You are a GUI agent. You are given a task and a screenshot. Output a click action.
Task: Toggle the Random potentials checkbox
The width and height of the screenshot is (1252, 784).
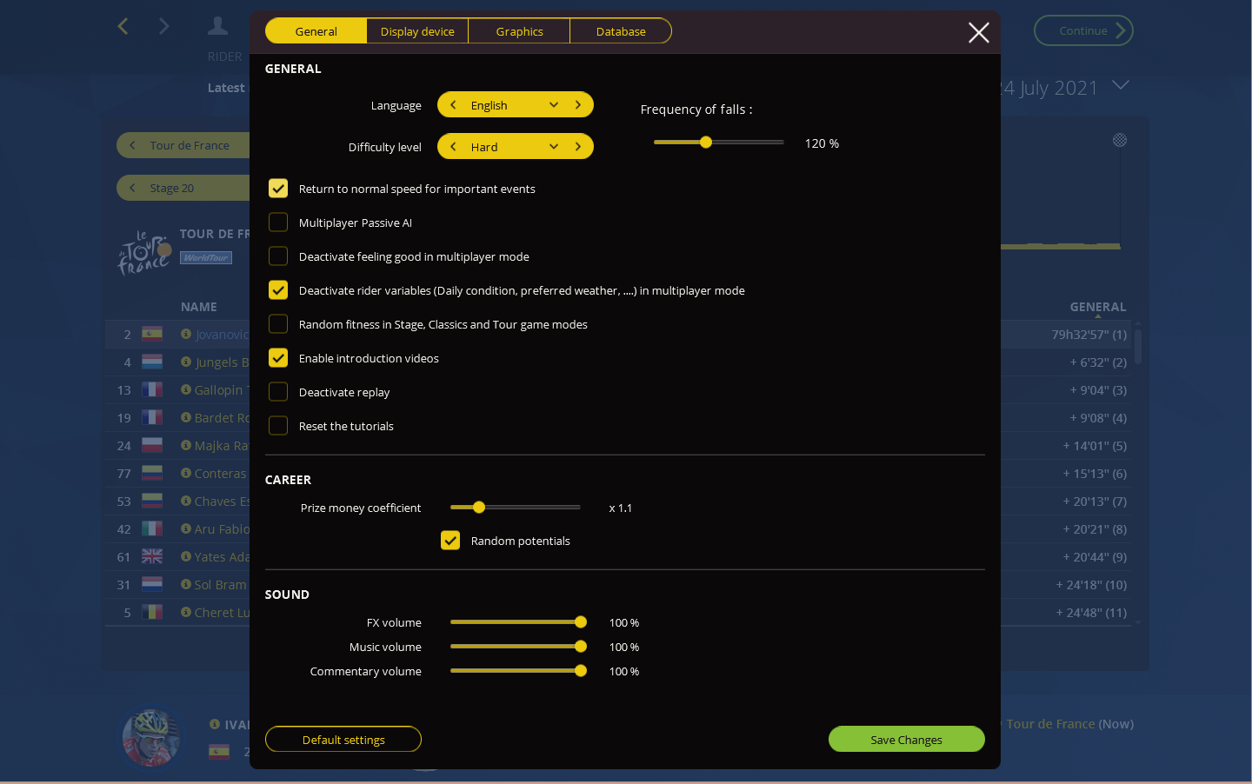click(x=450, y=541)
